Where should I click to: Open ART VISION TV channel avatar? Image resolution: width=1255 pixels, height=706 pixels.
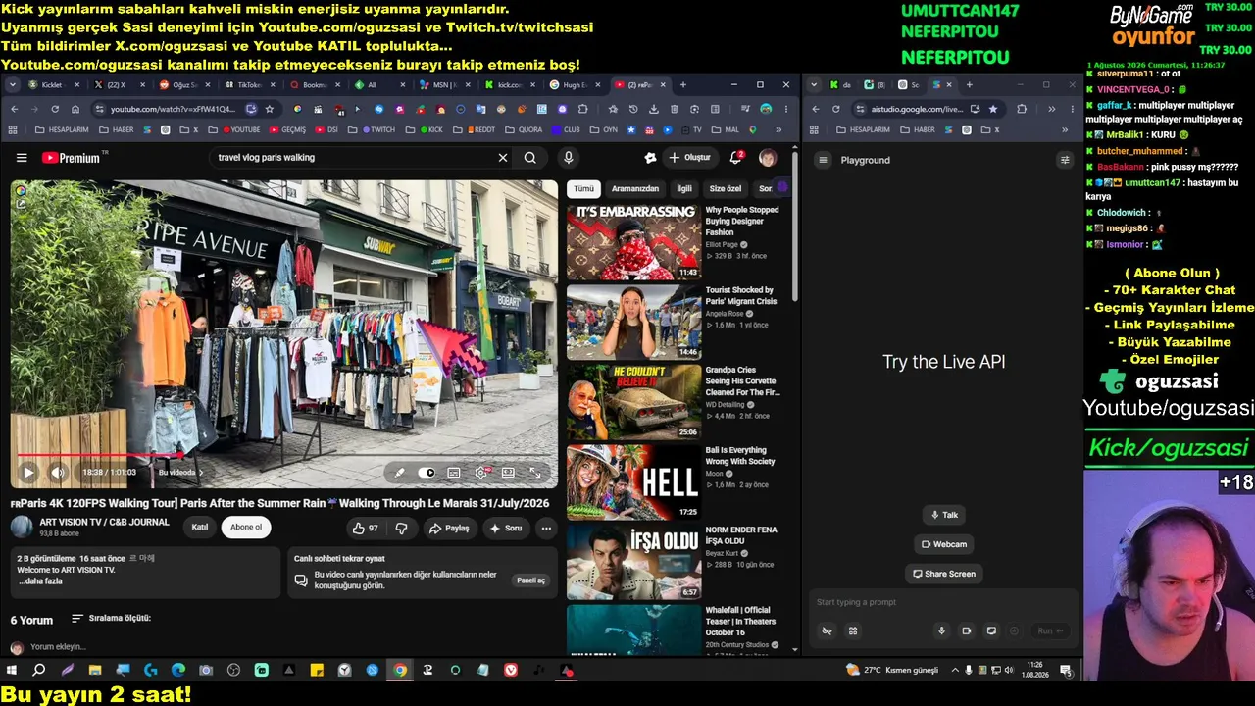(x=22, y=527)
